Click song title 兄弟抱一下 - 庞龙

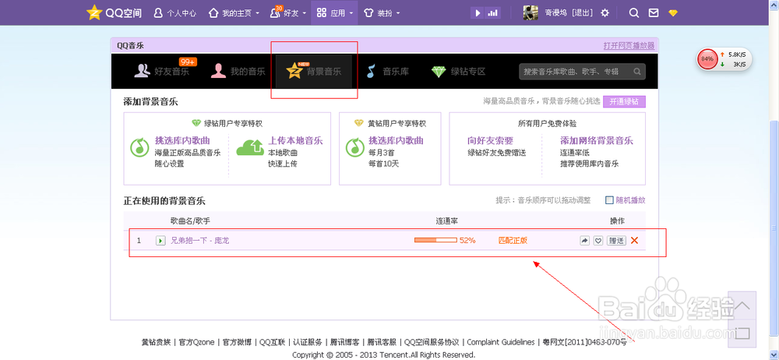pyautogui.click(x=199, y=241)
